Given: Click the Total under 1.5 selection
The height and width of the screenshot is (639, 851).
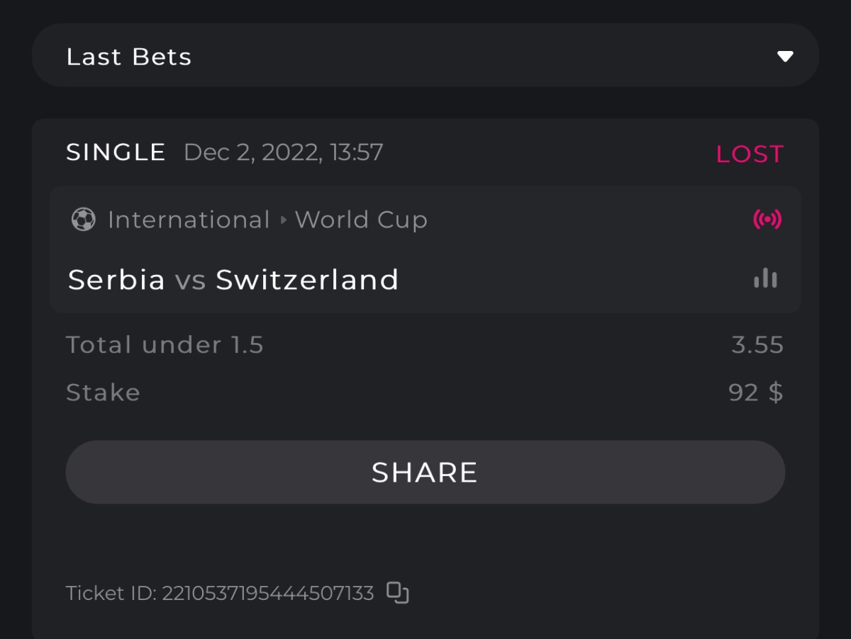Looking at the screenshot, I should (x=165, y=345).
